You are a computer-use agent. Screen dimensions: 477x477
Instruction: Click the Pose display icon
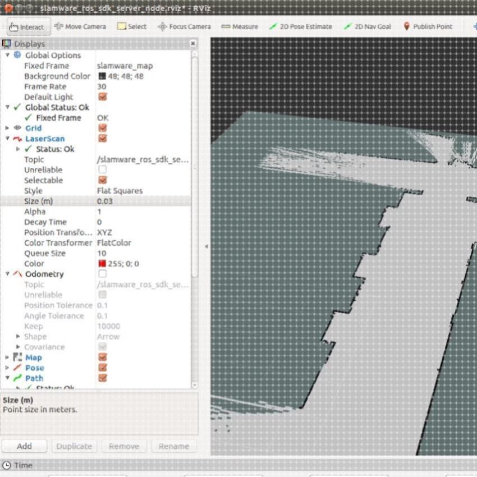tap(17, 368)
